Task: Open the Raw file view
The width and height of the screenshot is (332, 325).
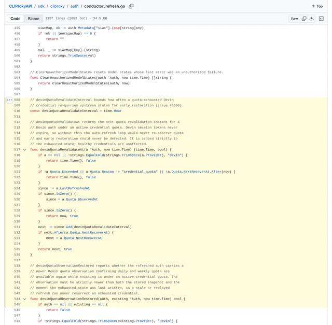Action: [x=294, y=19]
